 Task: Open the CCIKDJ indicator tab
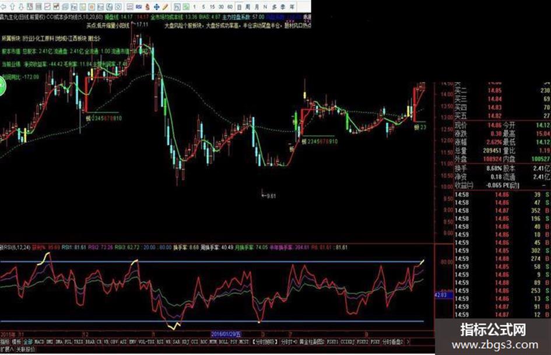point(347,342)
